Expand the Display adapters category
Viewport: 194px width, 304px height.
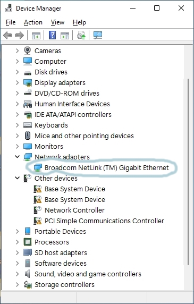pos(18,83)
